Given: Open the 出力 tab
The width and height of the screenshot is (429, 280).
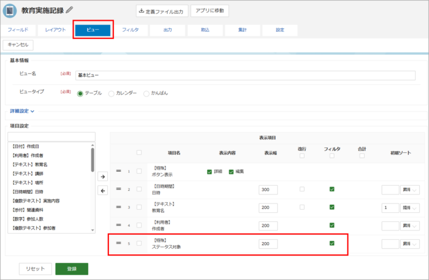Looking at the screenshot, I should pyautogui.click(x=168, y=30).
